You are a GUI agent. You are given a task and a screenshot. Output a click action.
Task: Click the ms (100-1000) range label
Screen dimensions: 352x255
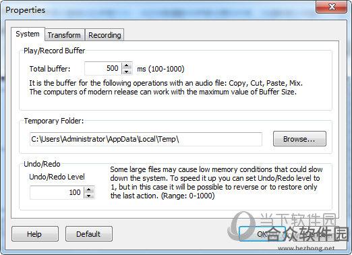pyautogui.click(x=160, y=69)
